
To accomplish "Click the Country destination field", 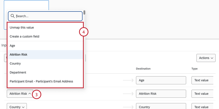I will (161, 107).
